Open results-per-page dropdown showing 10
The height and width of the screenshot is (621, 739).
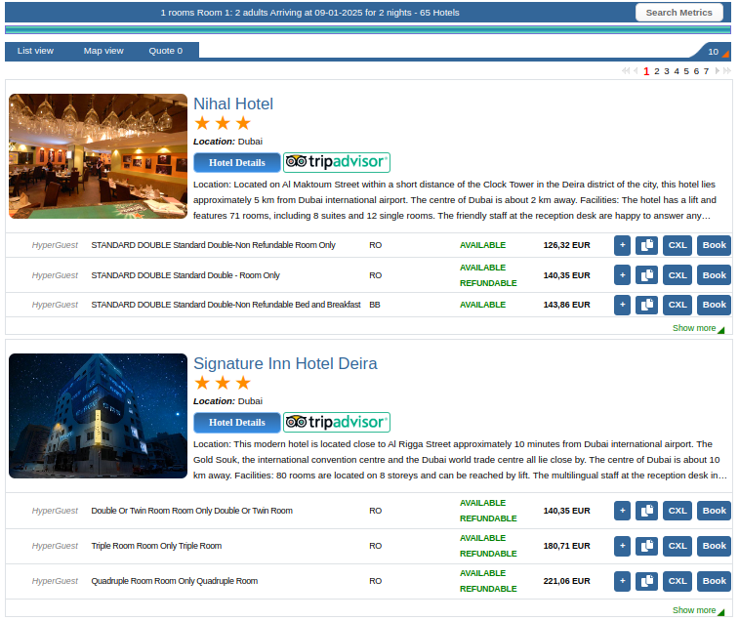pos(718,52)
